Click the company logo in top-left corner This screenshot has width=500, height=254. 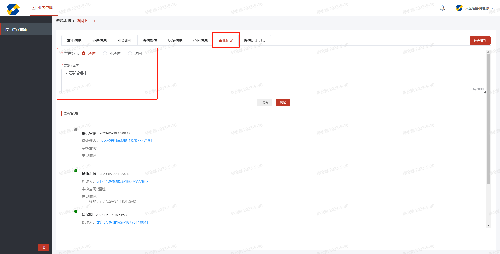pos(13,9)
